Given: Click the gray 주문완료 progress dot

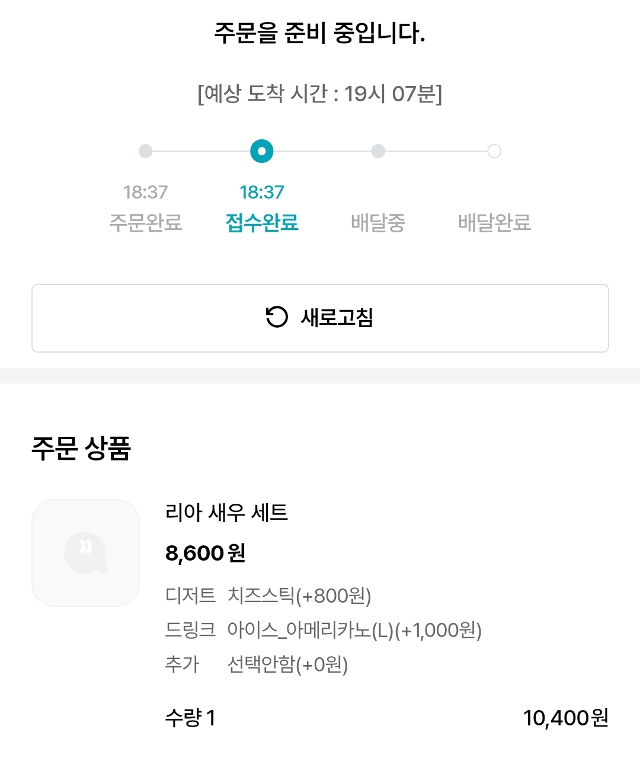Looking at the screenshot, I should coord(145,151).
